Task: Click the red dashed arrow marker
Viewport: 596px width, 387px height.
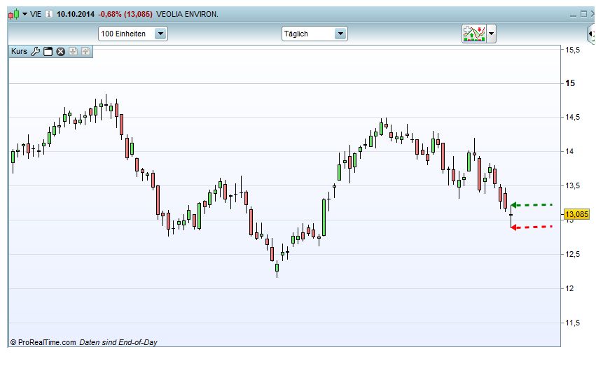Action: [532, 227]
